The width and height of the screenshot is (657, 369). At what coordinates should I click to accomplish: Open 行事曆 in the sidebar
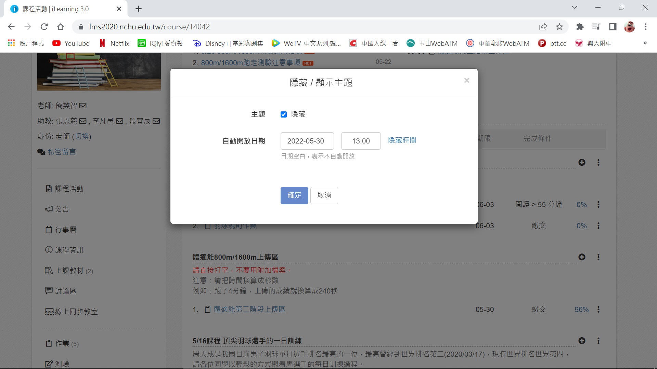pyautogui.click(x=61, y=230)
